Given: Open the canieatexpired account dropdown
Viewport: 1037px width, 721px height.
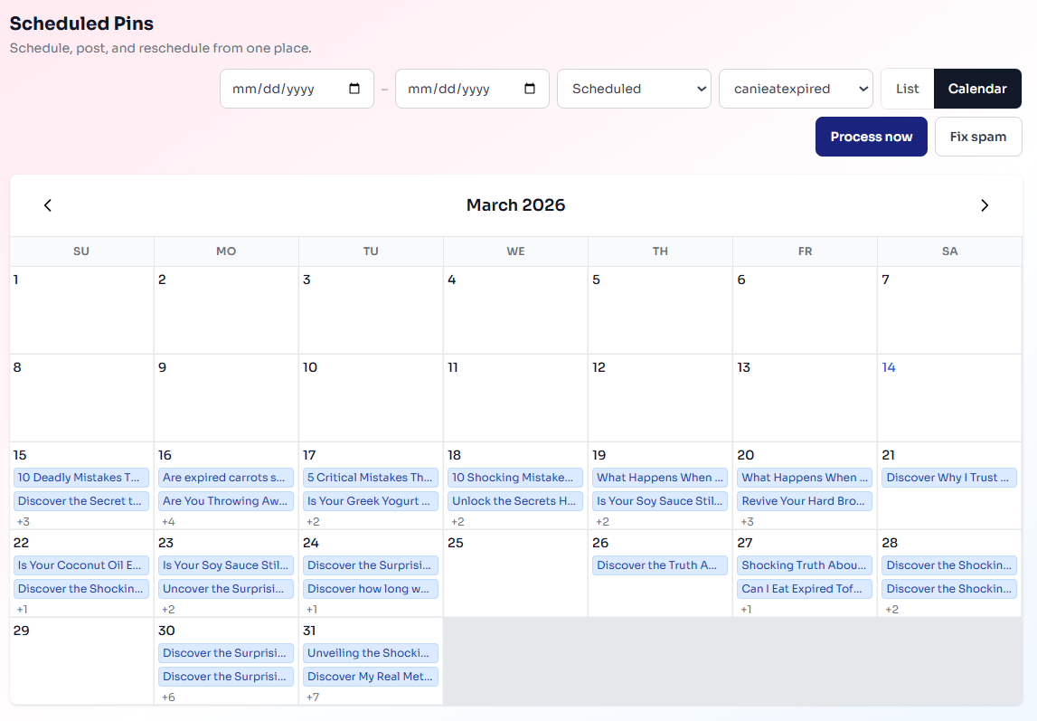Looking at the screenshot, I should coord(796,89).
